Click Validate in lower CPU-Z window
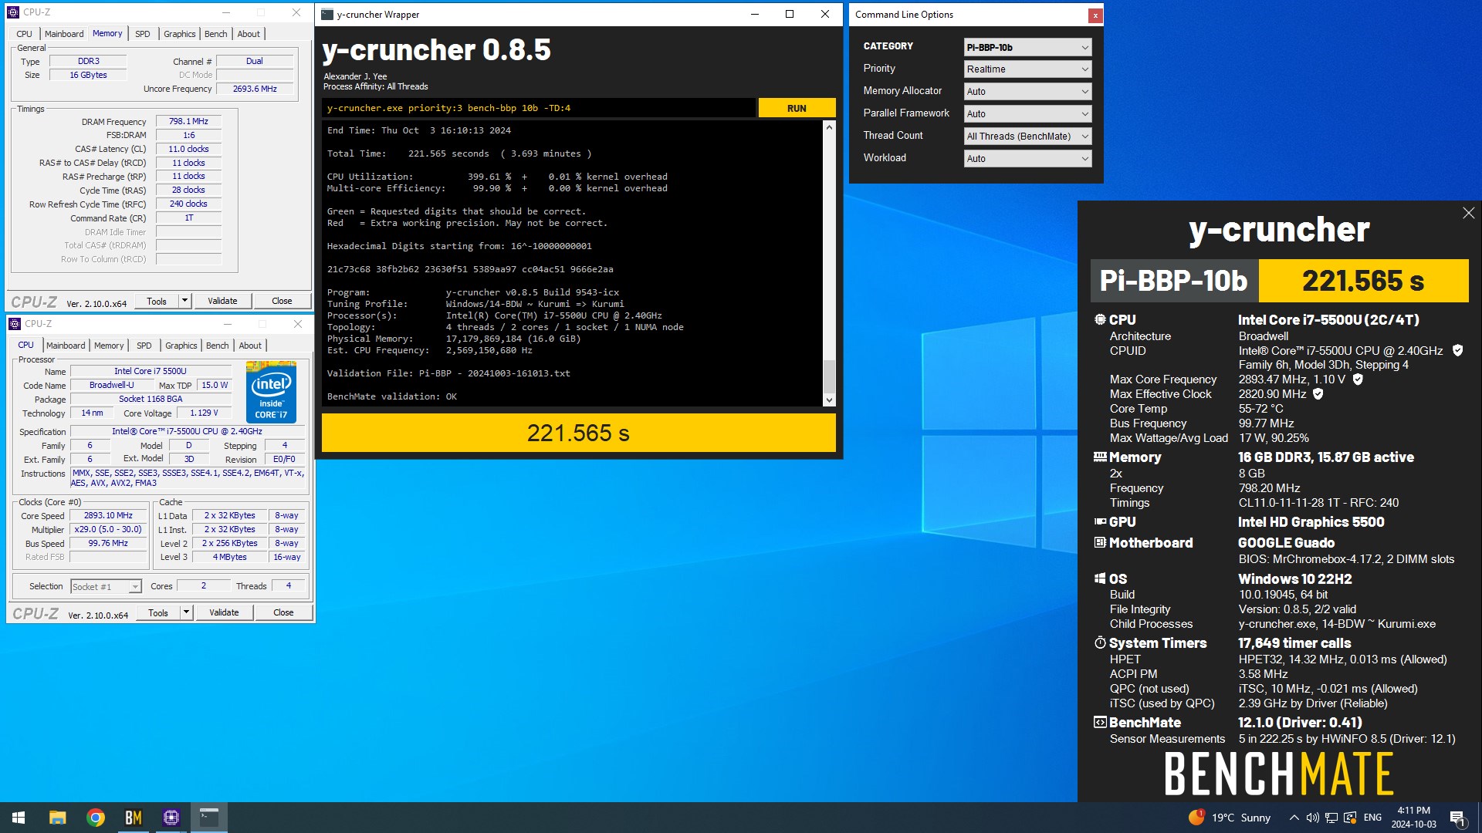Image resolution: width=1482 pixels, height=833 pixels. 224,612
